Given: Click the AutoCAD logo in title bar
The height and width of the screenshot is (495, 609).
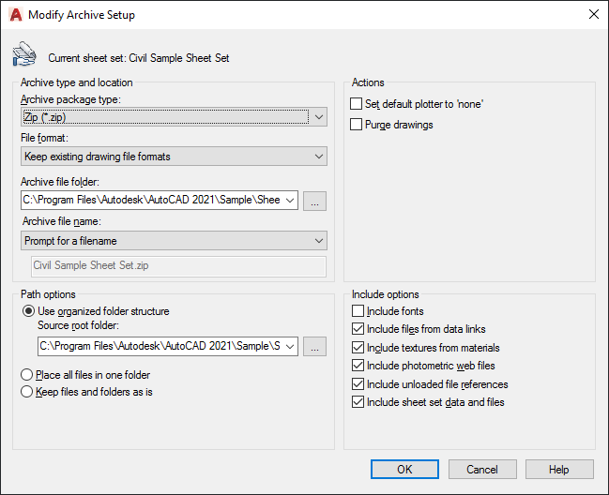Looking at the screenshot, I should 15,15.
